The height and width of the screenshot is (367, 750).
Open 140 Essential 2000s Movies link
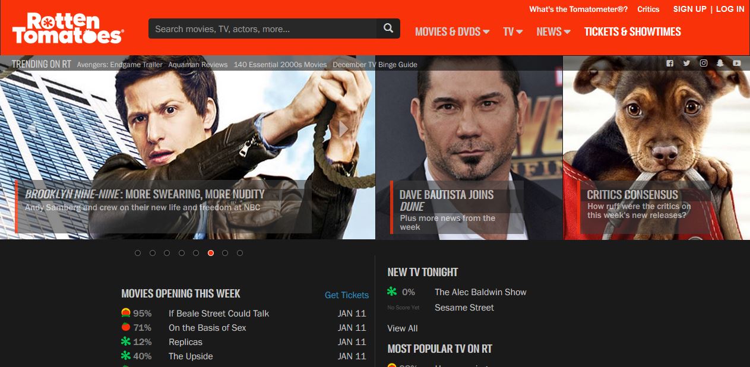point(280,64)
